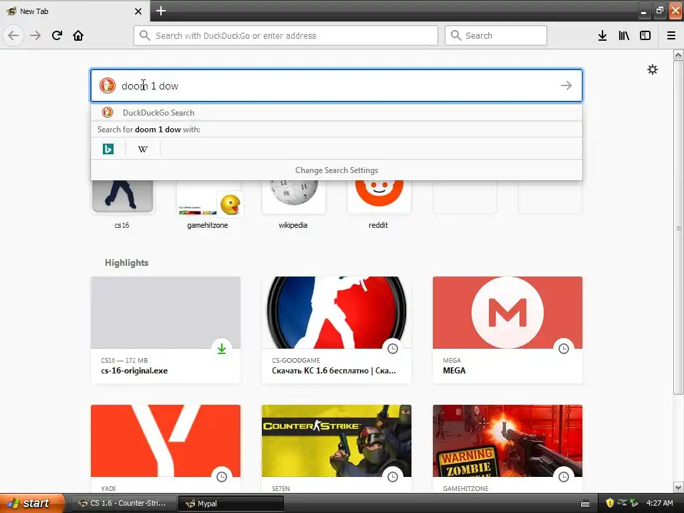Choose DuckDuckGo Search suggestion row

[x=337, y=112]
